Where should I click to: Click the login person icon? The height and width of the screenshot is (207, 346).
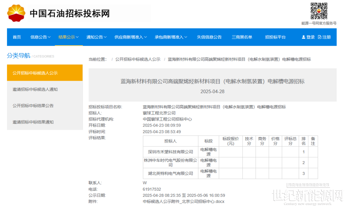click(303, 37)
